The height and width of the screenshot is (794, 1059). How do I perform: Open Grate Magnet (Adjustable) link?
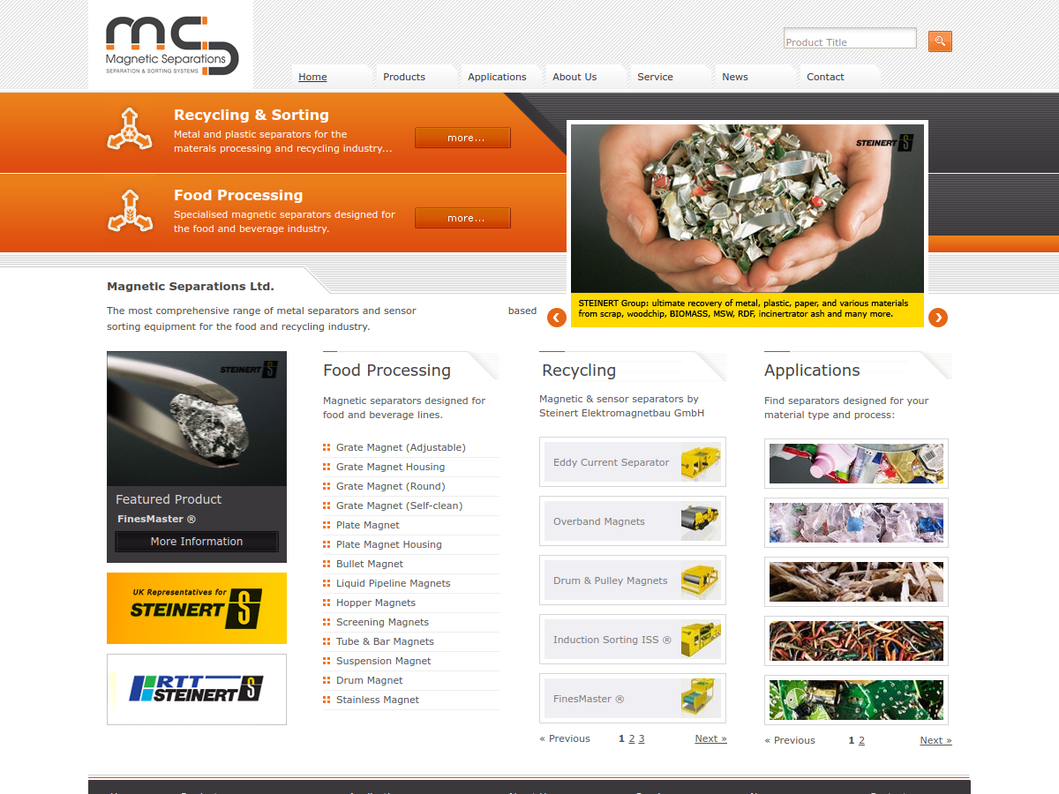[x=401, y=447]
